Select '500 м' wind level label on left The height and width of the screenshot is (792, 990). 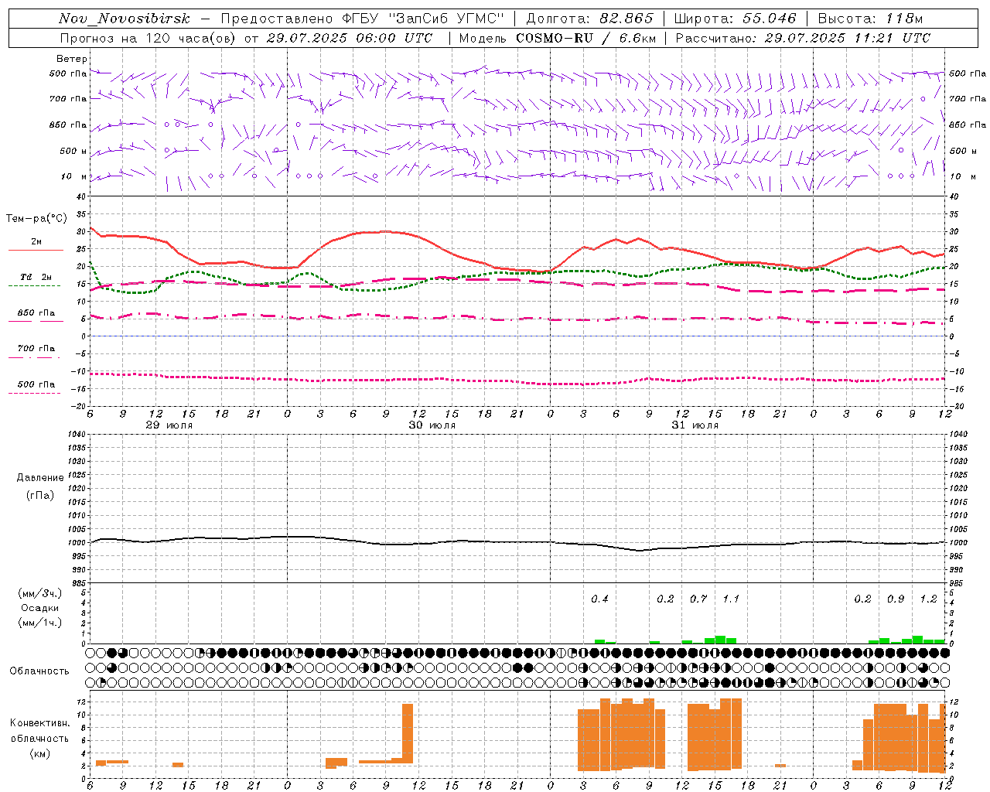tap(73, 151)
